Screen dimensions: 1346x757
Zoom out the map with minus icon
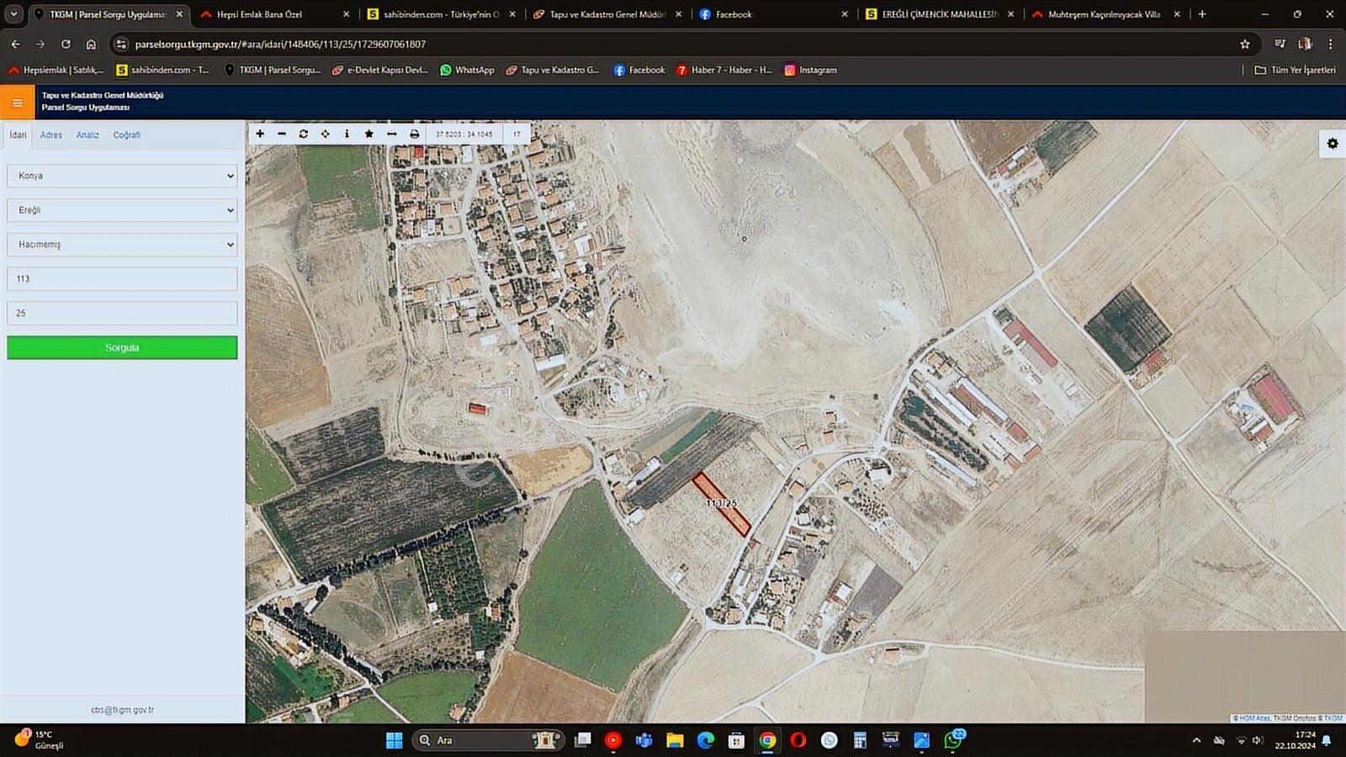[x=282, y=134]
